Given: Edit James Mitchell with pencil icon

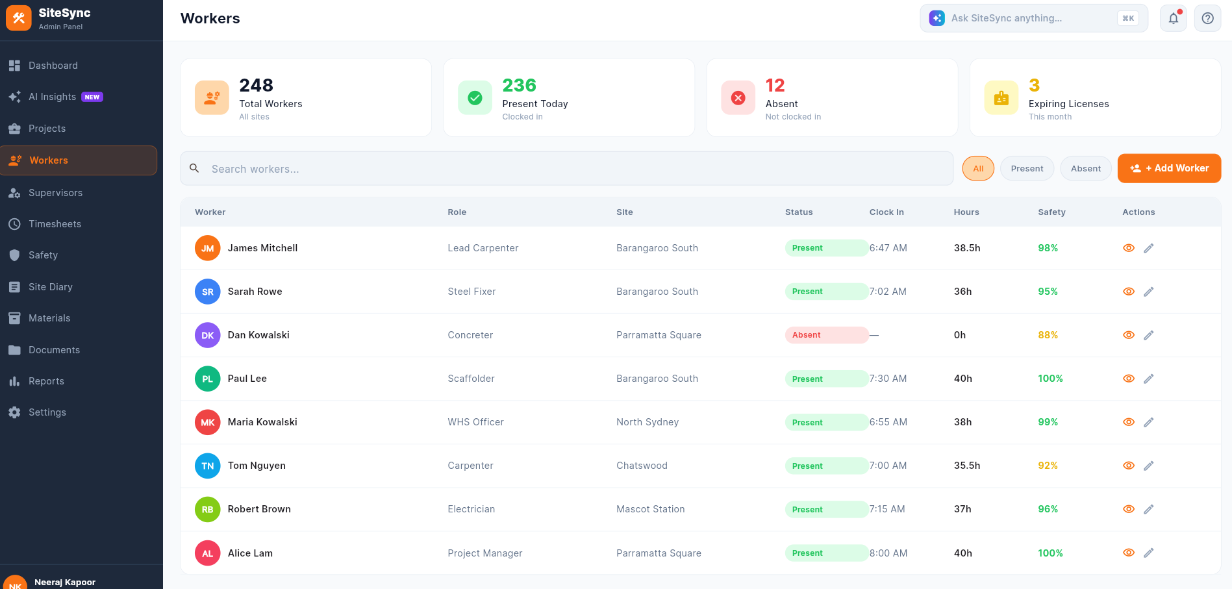Looking at the screenshot, I should click(x=1149, y=248).
